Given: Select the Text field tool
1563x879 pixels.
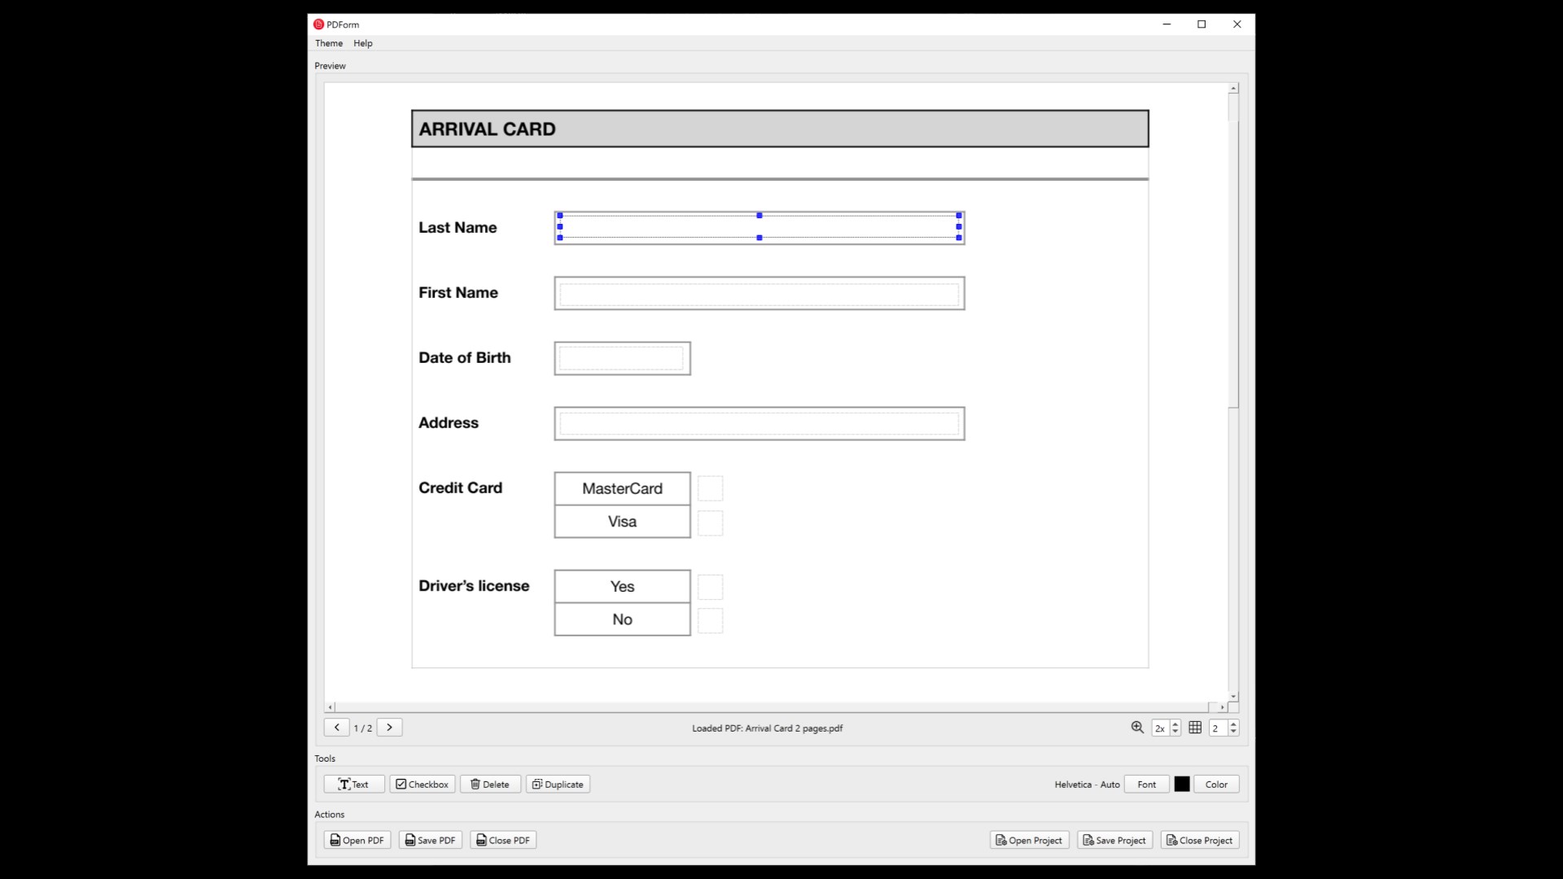Looking at the screenshot, I should click(x=354, y=784).
